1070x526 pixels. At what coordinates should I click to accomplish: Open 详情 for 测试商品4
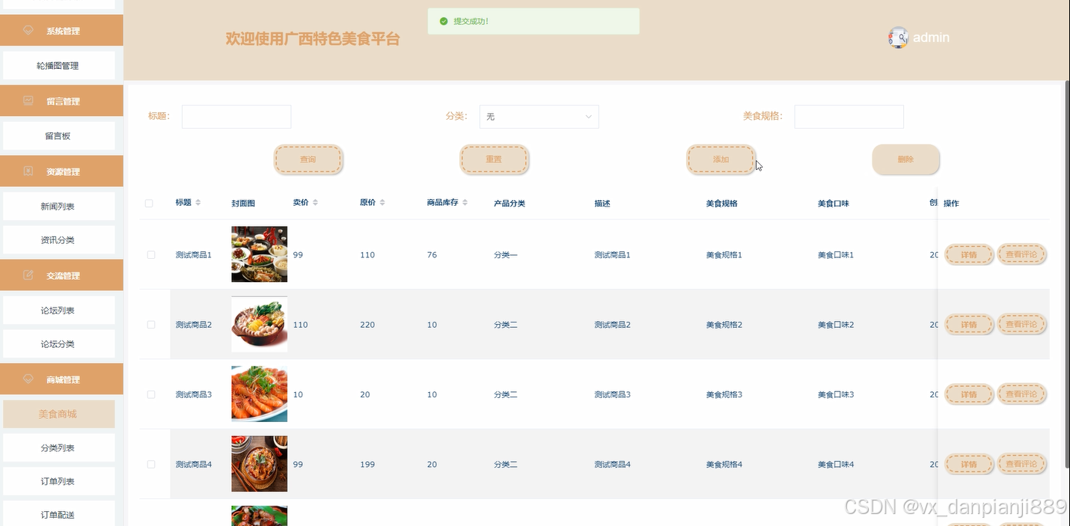tap(969, 465)
